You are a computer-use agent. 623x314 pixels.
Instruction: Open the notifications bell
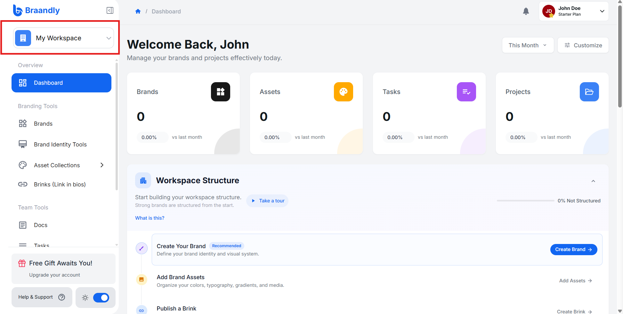pyautogui.click(x=526, y=11)
